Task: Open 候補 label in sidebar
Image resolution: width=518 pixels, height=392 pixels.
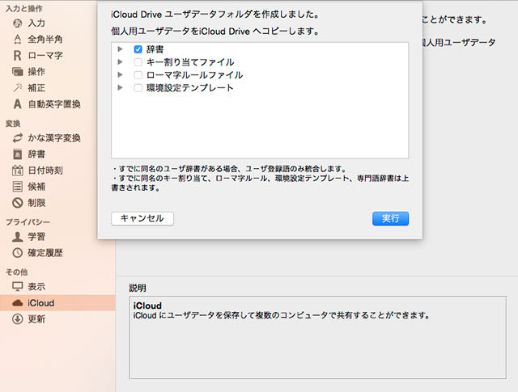Action: [x=36, y=187]
